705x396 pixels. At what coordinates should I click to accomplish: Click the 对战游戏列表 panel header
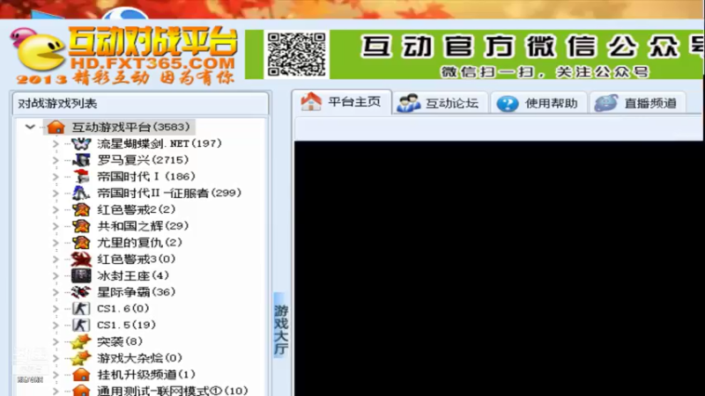point(141,104)
